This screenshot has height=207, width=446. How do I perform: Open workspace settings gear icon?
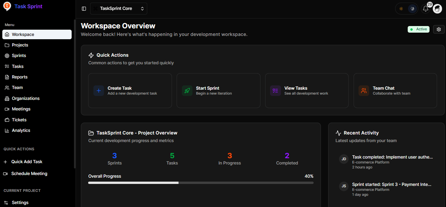click(x=439, y=29)
